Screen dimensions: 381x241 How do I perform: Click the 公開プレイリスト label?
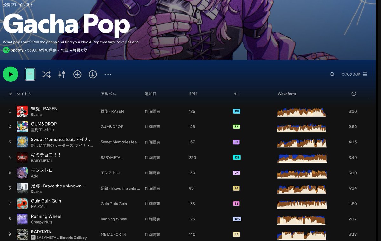(18, 5)
